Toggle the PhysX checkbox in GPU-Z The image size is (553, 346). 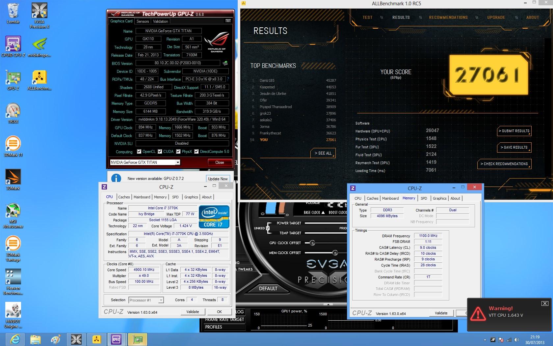click(x=178, y=152)
